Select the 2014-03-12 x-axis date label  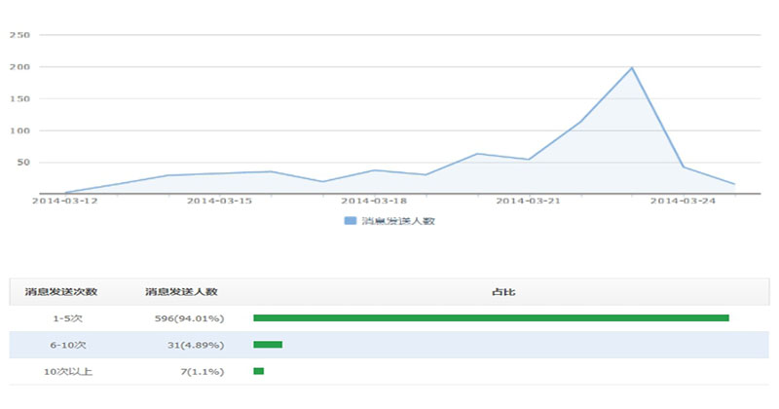point(65,202)
